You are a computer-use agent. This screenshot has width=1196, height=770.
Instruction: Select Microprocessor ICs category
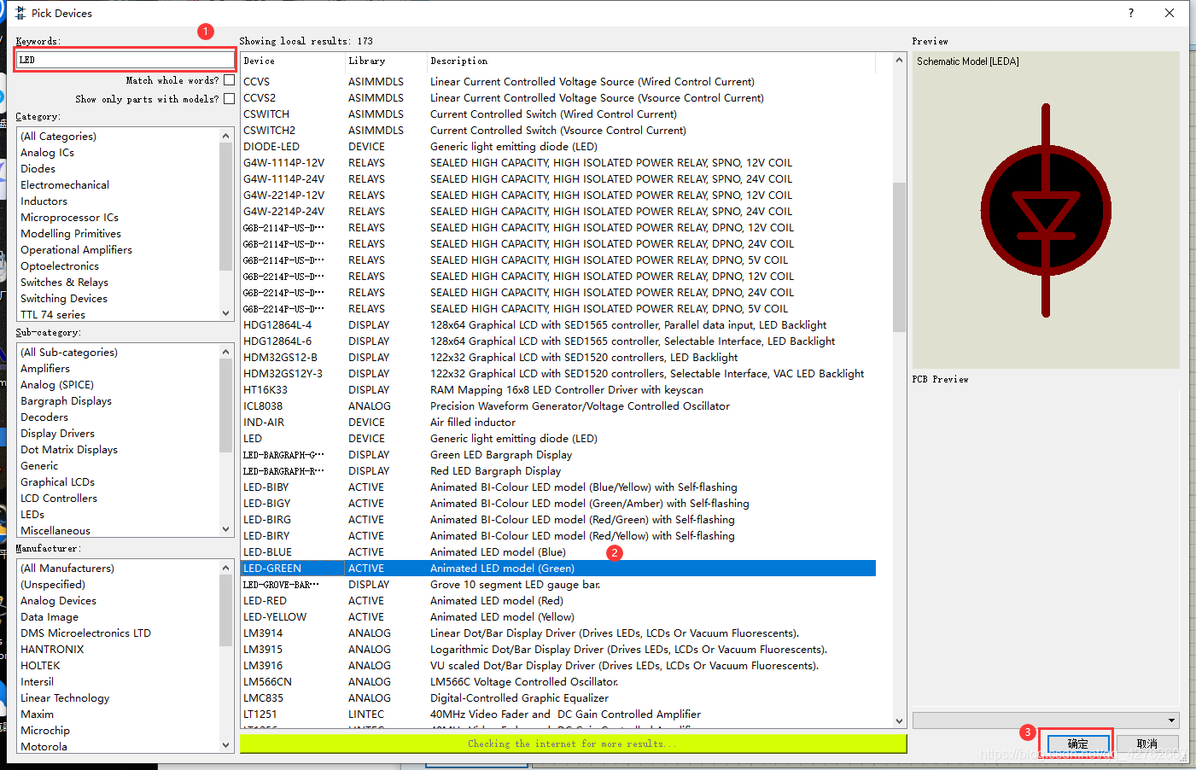pos(69,218)
